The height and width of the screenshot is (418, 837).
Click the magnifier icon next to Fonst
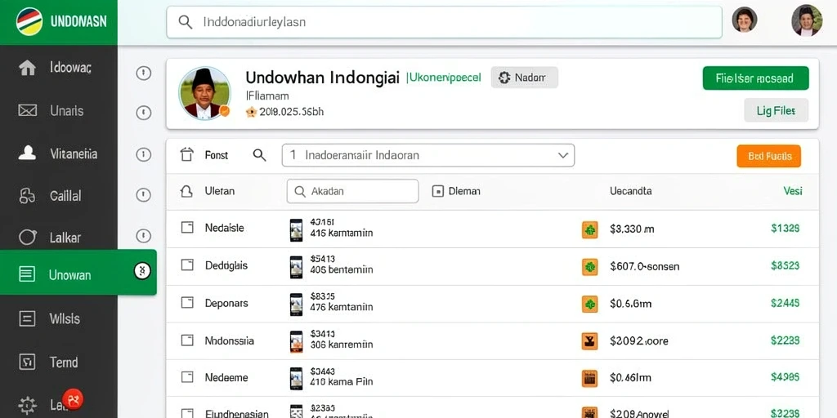(x=259, y=155)
